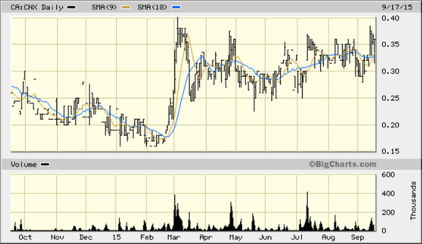Screen dimensions: 422x244
Task: Click the Volume panel label
Action: coord(23,164)
